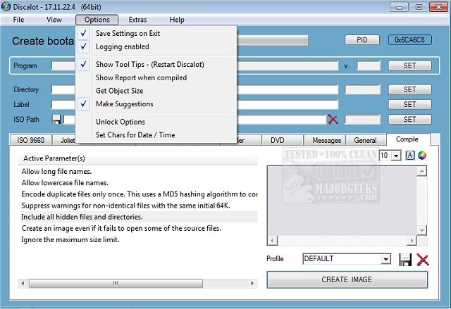Click the field beside Directory SET button
Image resolution: width=451 pixels, height=309 pixels.
[362, 89]
